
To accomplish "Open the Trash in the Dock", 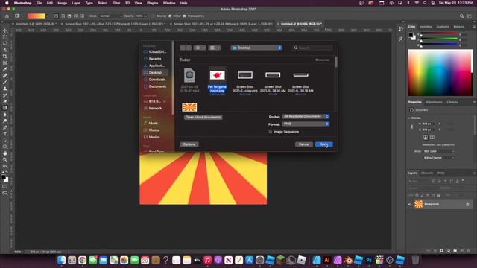I will point(415,260).
